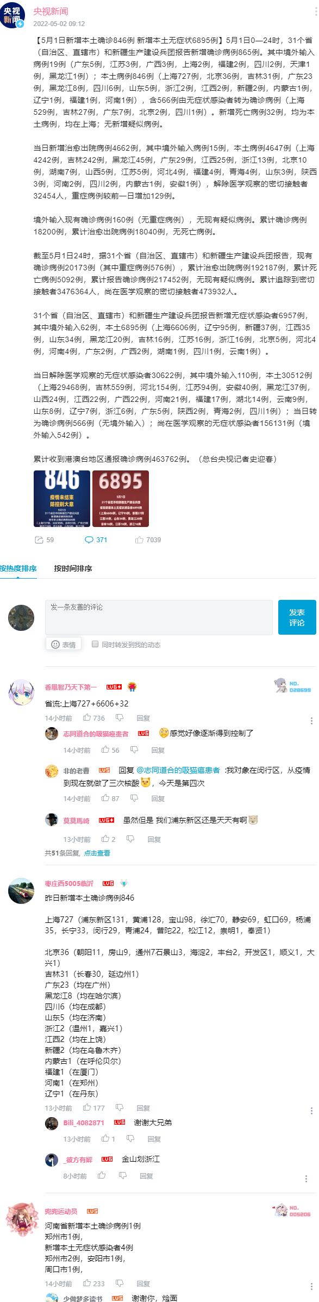
Task: Open more options on 香風智乃天下第一's comment
Action: point(311,721)
